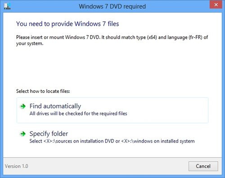Screen dimensions: 225x178
Task: Choose Specify folder option
Action: (112, 137)
